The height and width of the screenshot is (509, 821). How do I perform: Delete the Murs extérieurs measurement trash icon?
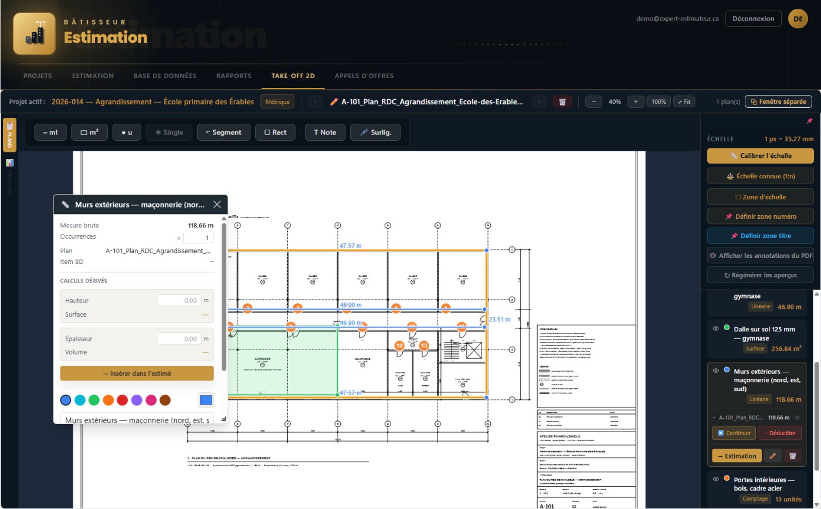(x=792, y=456)
